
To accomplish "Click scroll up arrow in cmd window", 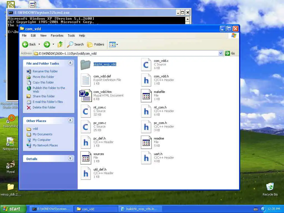I will (x=187, y=19).
